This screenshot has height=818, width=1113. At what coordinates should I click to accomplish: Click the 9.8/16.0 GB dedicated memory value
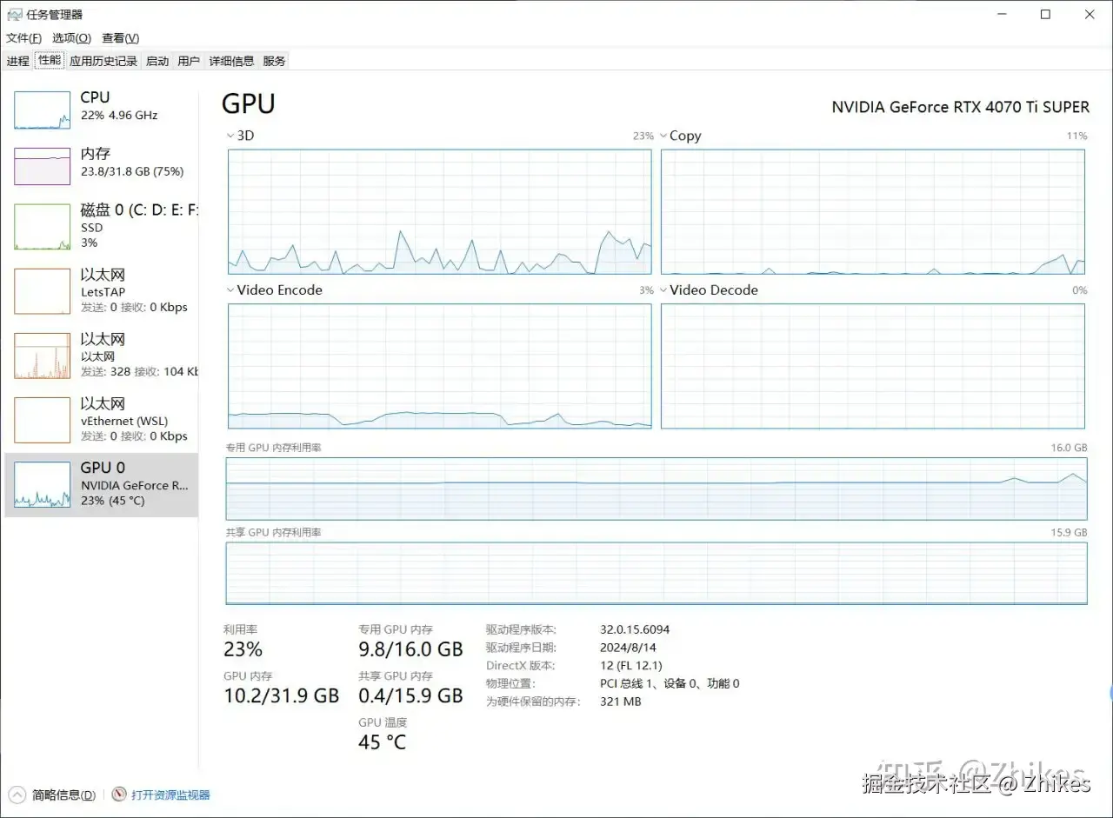coord(410,649)
